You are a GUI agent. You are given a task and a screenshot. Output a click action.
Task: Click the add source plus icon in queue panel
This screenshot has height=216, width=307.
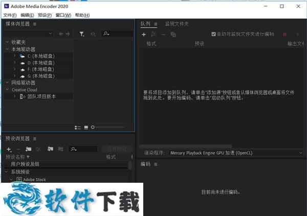click(144, 34)
